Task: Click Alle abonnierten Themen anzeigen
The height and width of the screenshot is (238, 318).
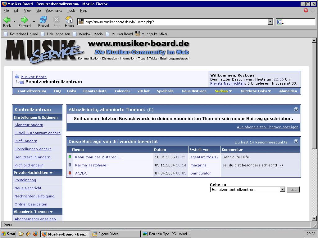Action: 267,127
